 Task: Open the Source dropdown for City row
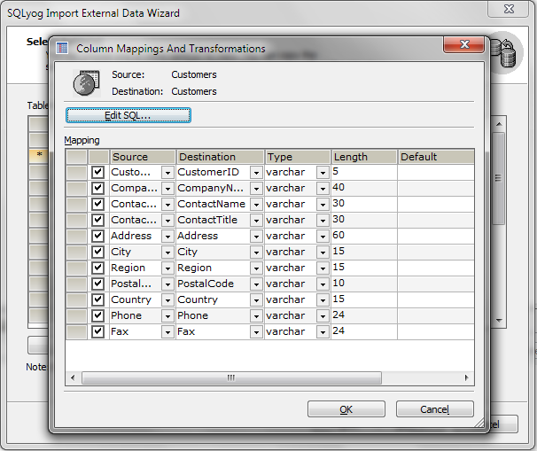(167, 253)
